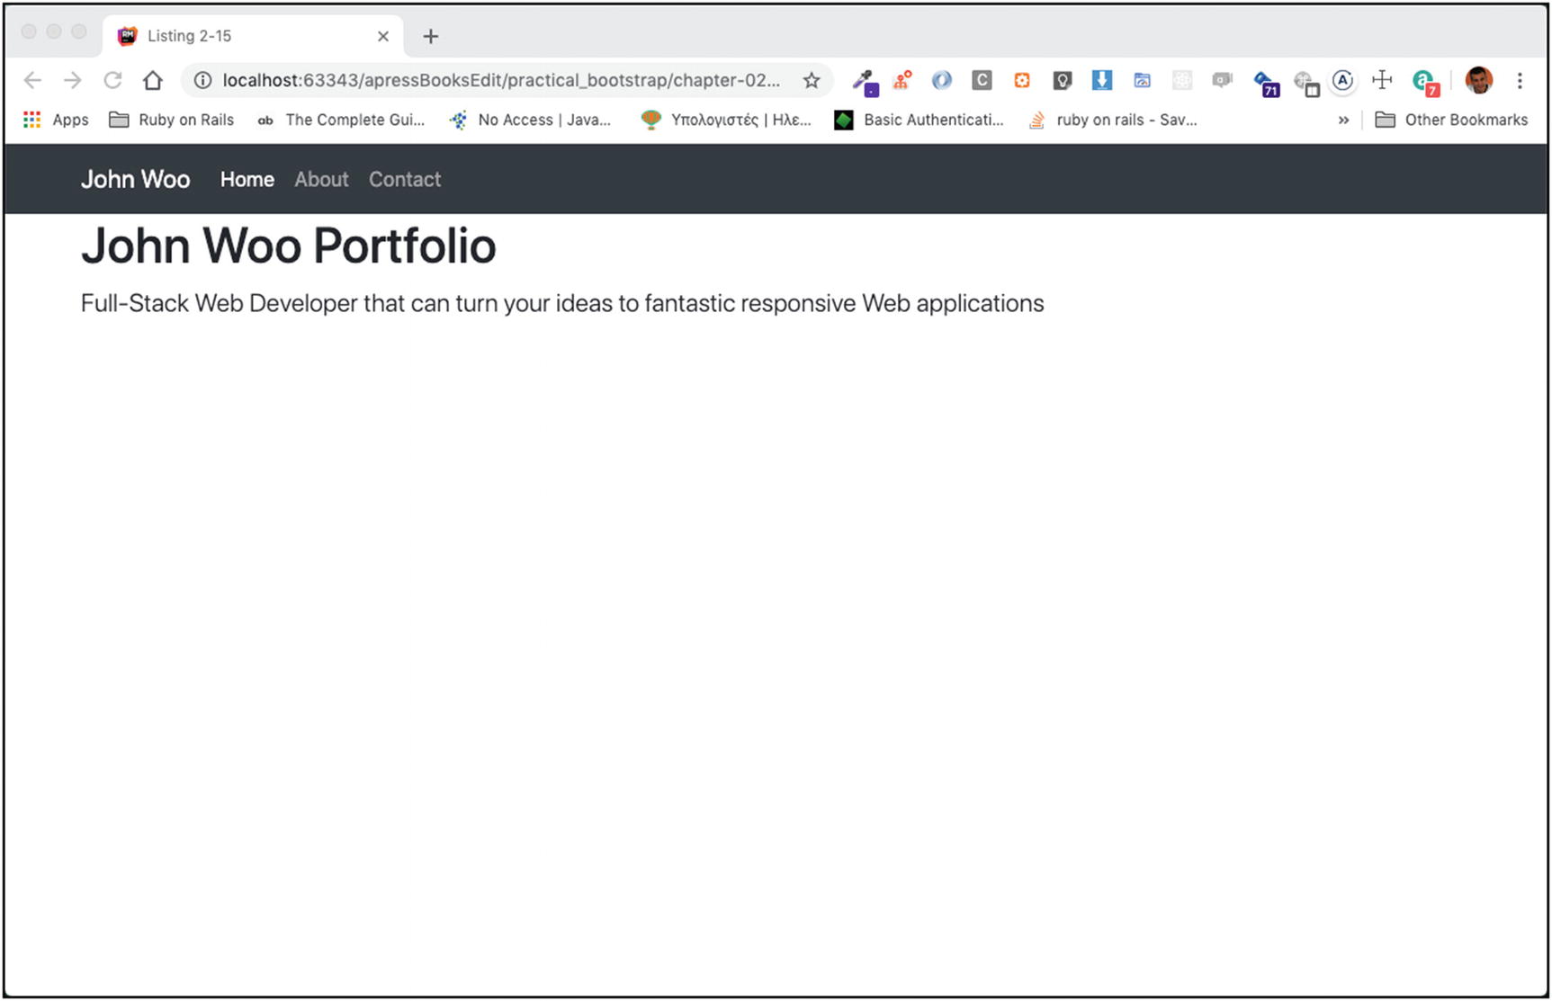The image size is (1552, 1001).
Task: Click the lightbulb extension icon
Action: 1062,81
